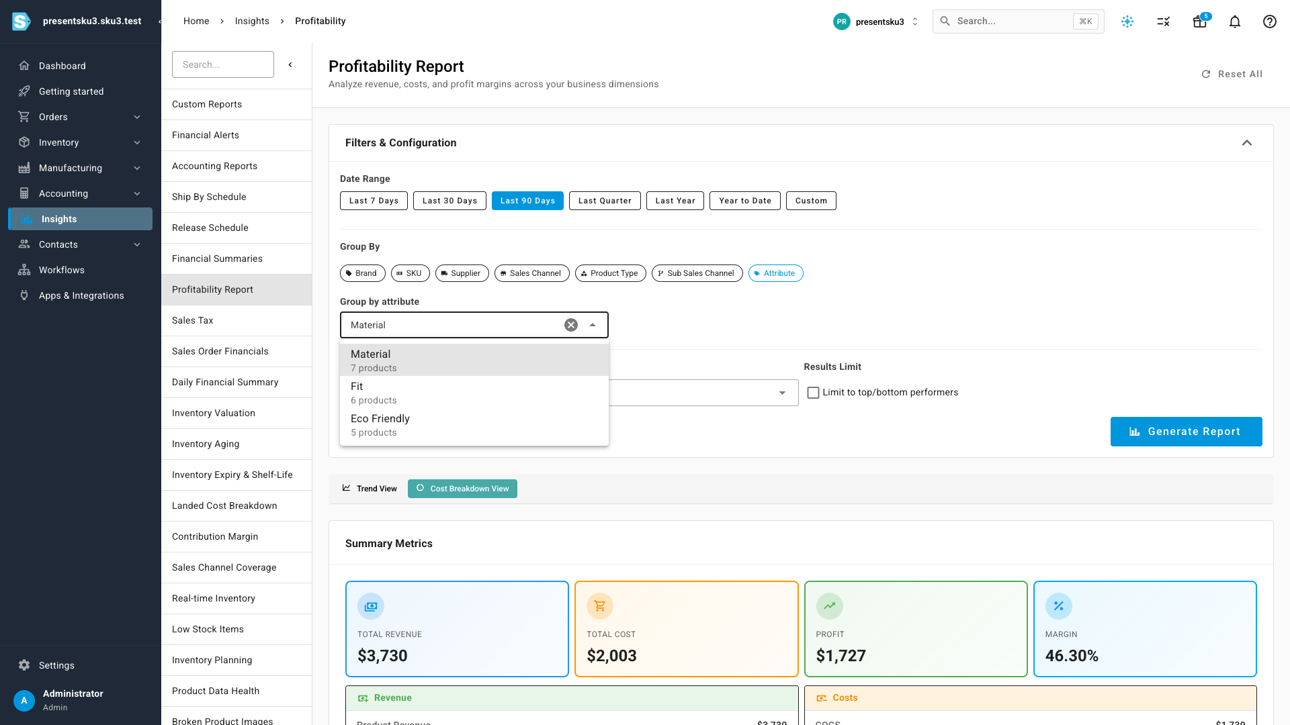The height and width of the screenshot is (725, 1290).
Task: Open the AI assistant sparkle icon
Action: pos(1127,21)
